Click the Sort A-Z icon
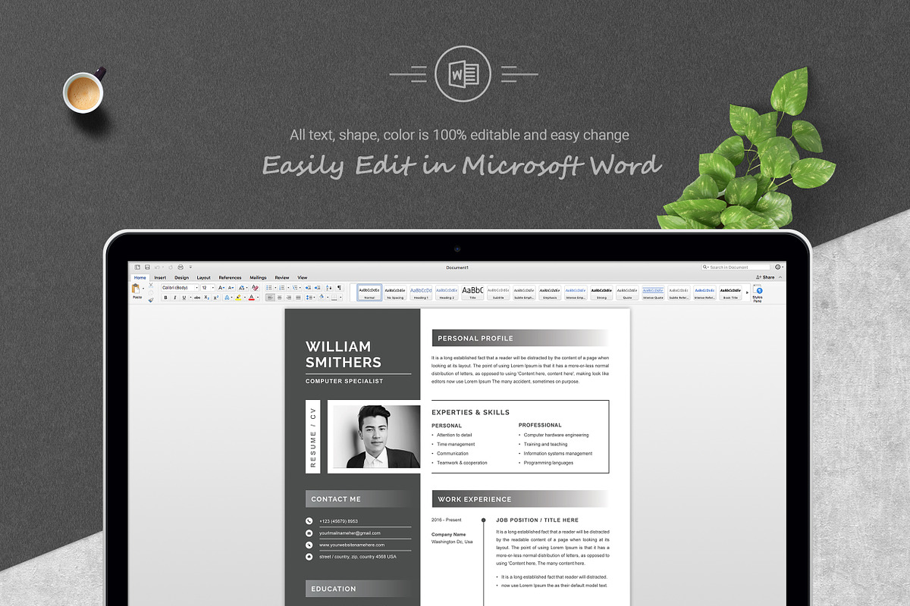910x606 pixels. 329,288
